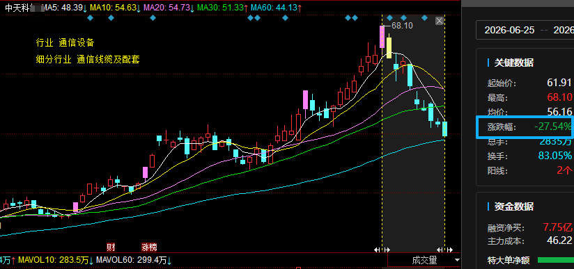Click the right-pointing arrow on the left range boundary

387,250
